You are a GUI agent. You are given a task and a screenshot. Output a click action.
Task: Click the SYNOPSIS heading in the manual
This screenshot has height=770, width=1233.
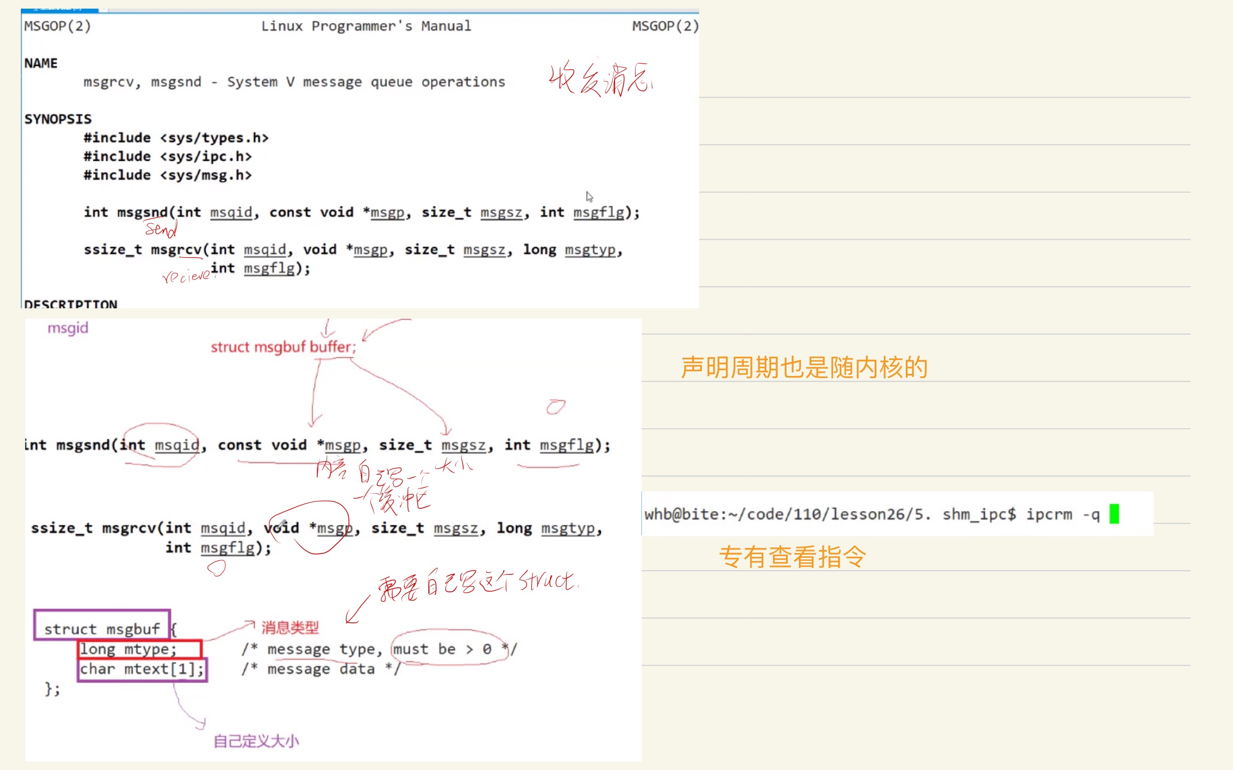[x=58, y=119]
